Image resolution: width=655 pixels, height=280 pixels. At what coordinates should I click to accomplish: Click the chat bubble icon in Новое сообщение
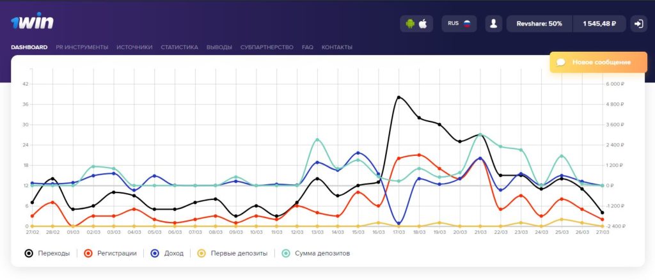click(561, 62)
